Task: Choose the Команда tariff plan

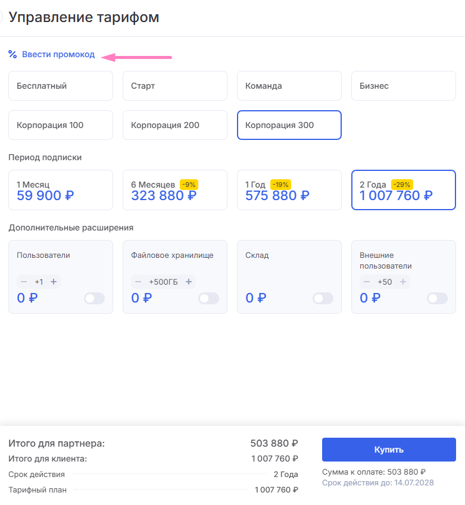Action: tap(289, 86)
